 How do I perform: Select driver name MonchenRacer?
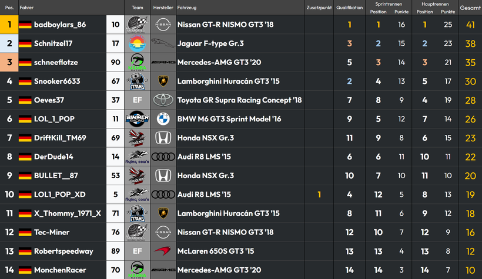pos(60,270)
